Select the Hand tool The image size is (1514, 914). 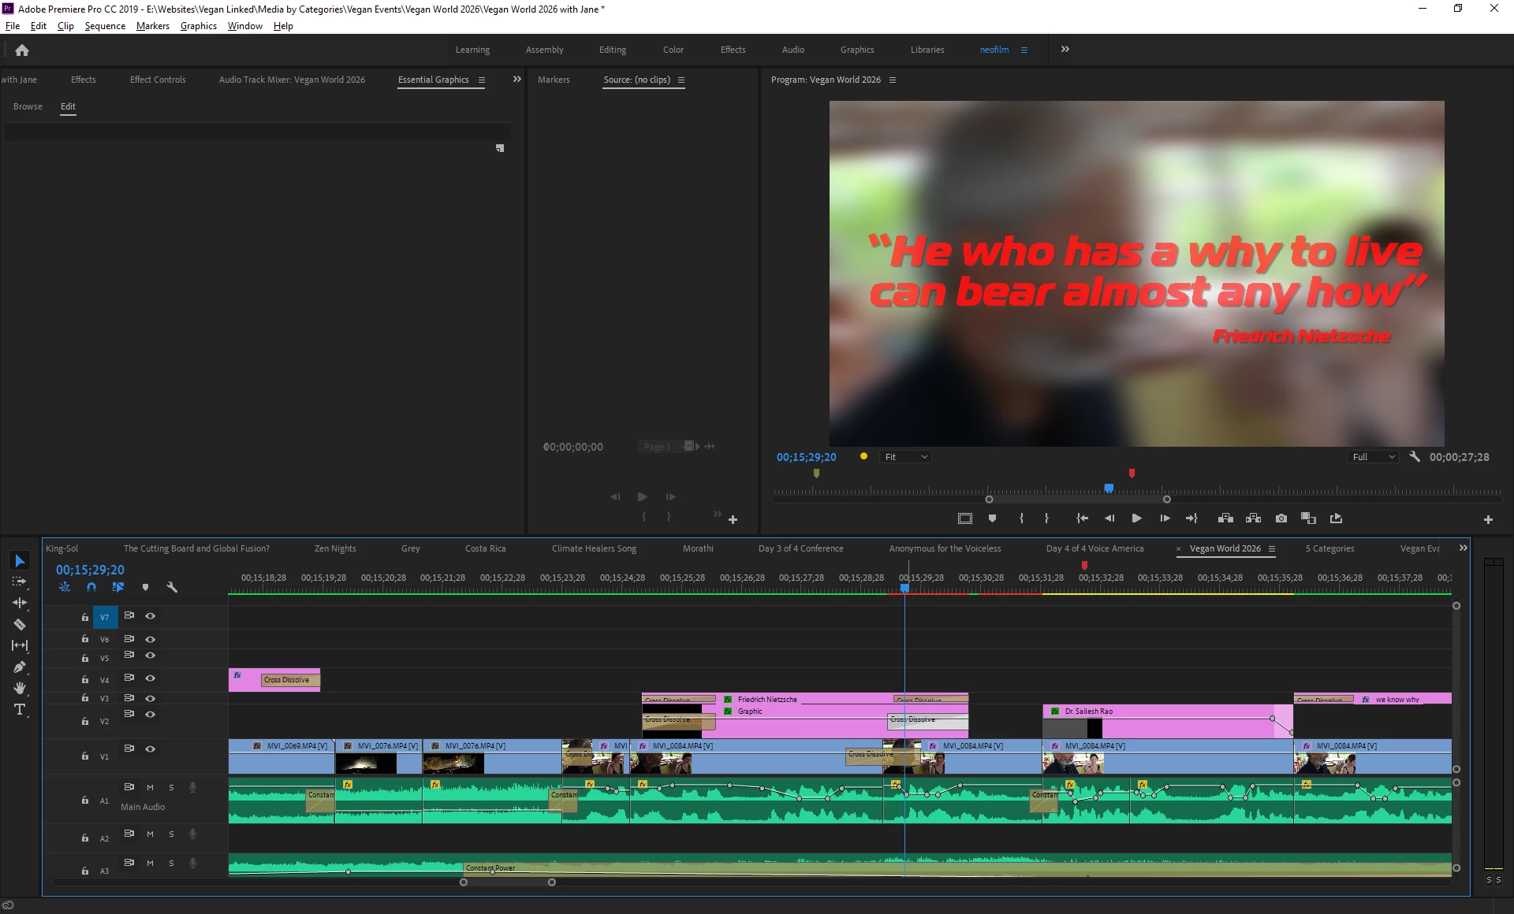coord(20,688)
